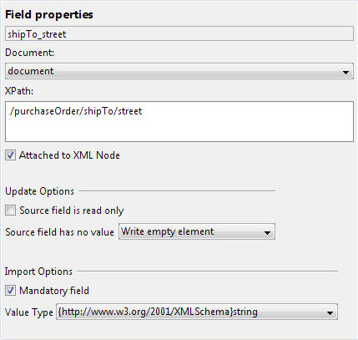Click the Source field is read only label text
Image resolution: width=358 pixels, height=340 pixels.
click(72, 211)
